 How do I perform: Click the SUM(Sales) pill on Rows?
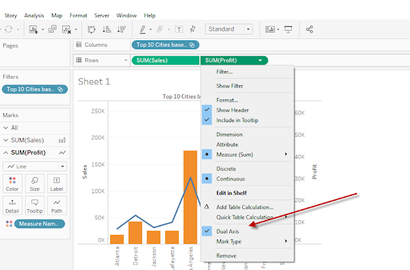[165, 61]
